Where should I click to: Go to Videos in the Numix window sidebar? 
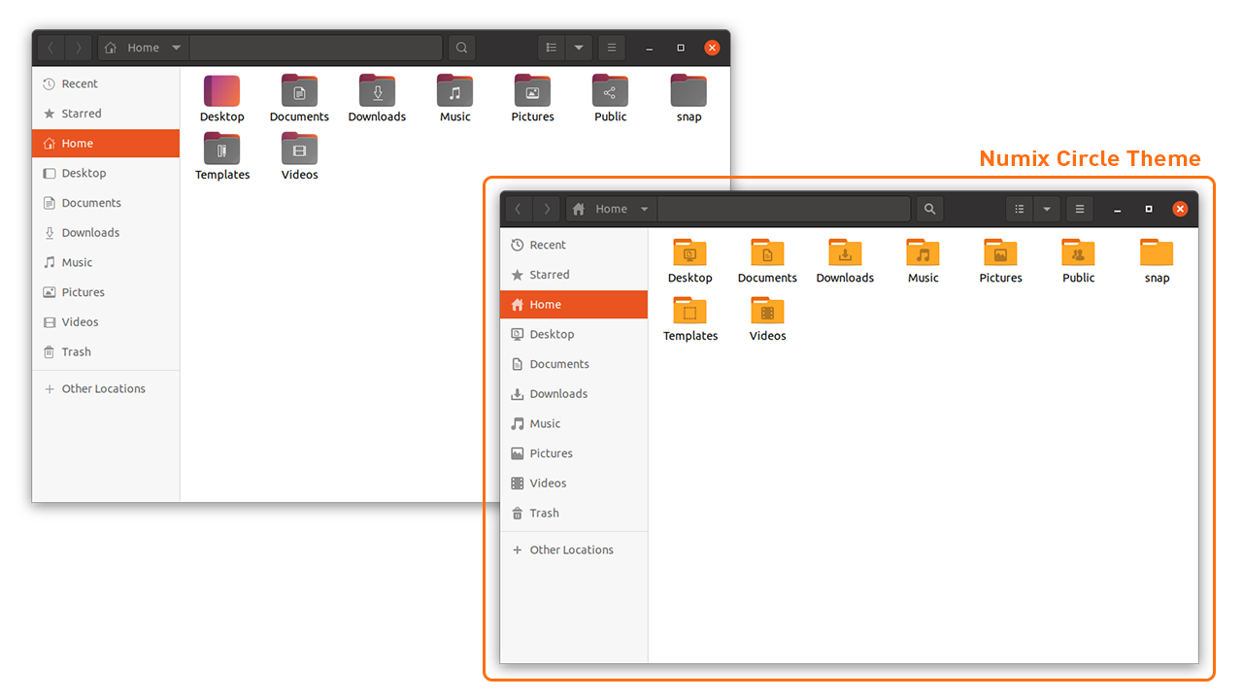coord(574,483)
